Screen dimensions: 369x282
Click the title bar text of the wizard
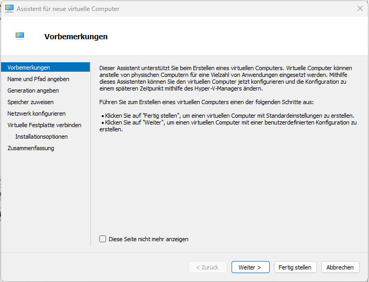pos(68,9)
